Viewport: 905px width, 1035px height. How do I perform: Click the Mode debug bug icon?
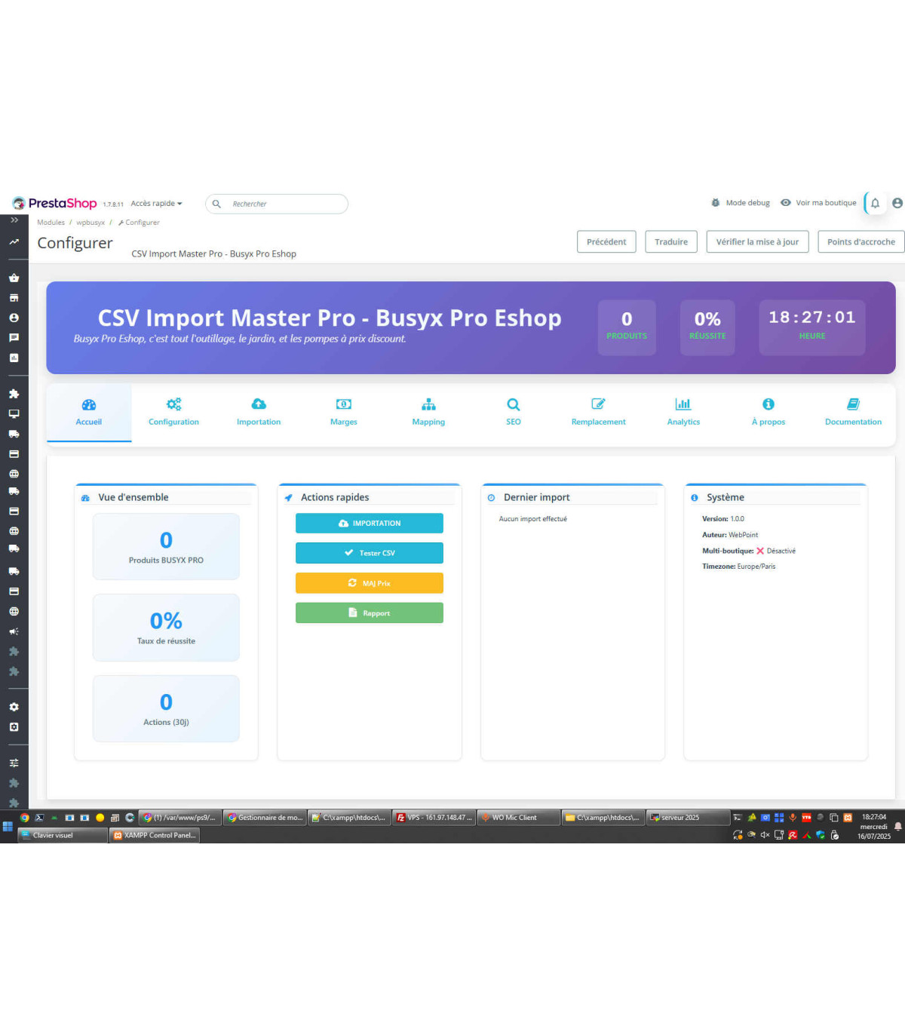click(715, 203)
